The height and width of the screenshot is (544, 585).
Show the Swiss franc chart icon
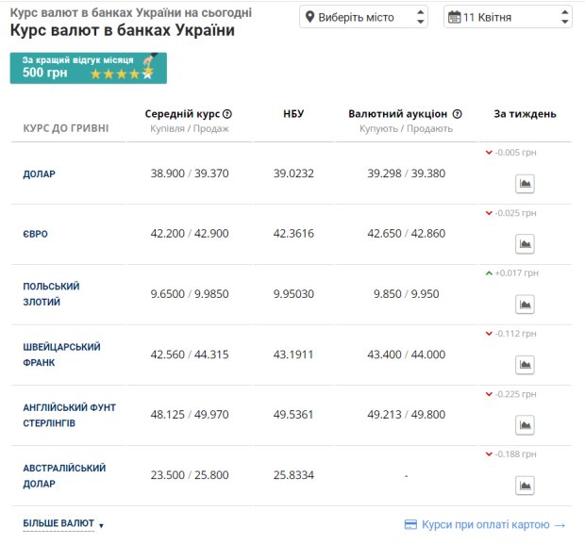(526, 365)
